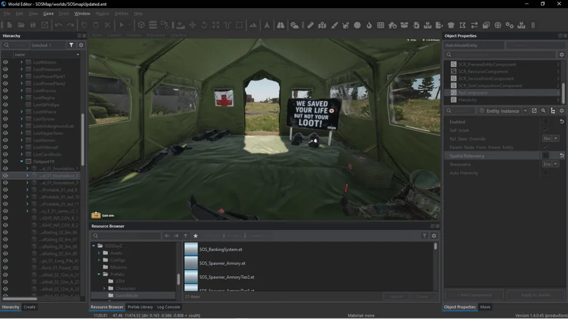Click the Save world toolbar icon
Screen dimensions: 568x319
tap(33, 25)
